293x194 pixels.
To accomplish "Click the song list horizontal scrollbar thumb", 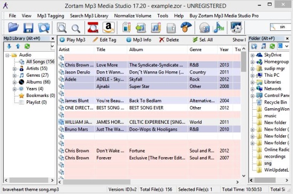I will coord(97,182).
